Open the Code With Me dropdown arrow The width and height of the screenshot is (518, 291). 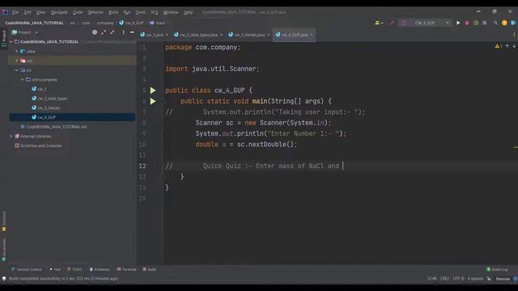click(x=382, y=23)
